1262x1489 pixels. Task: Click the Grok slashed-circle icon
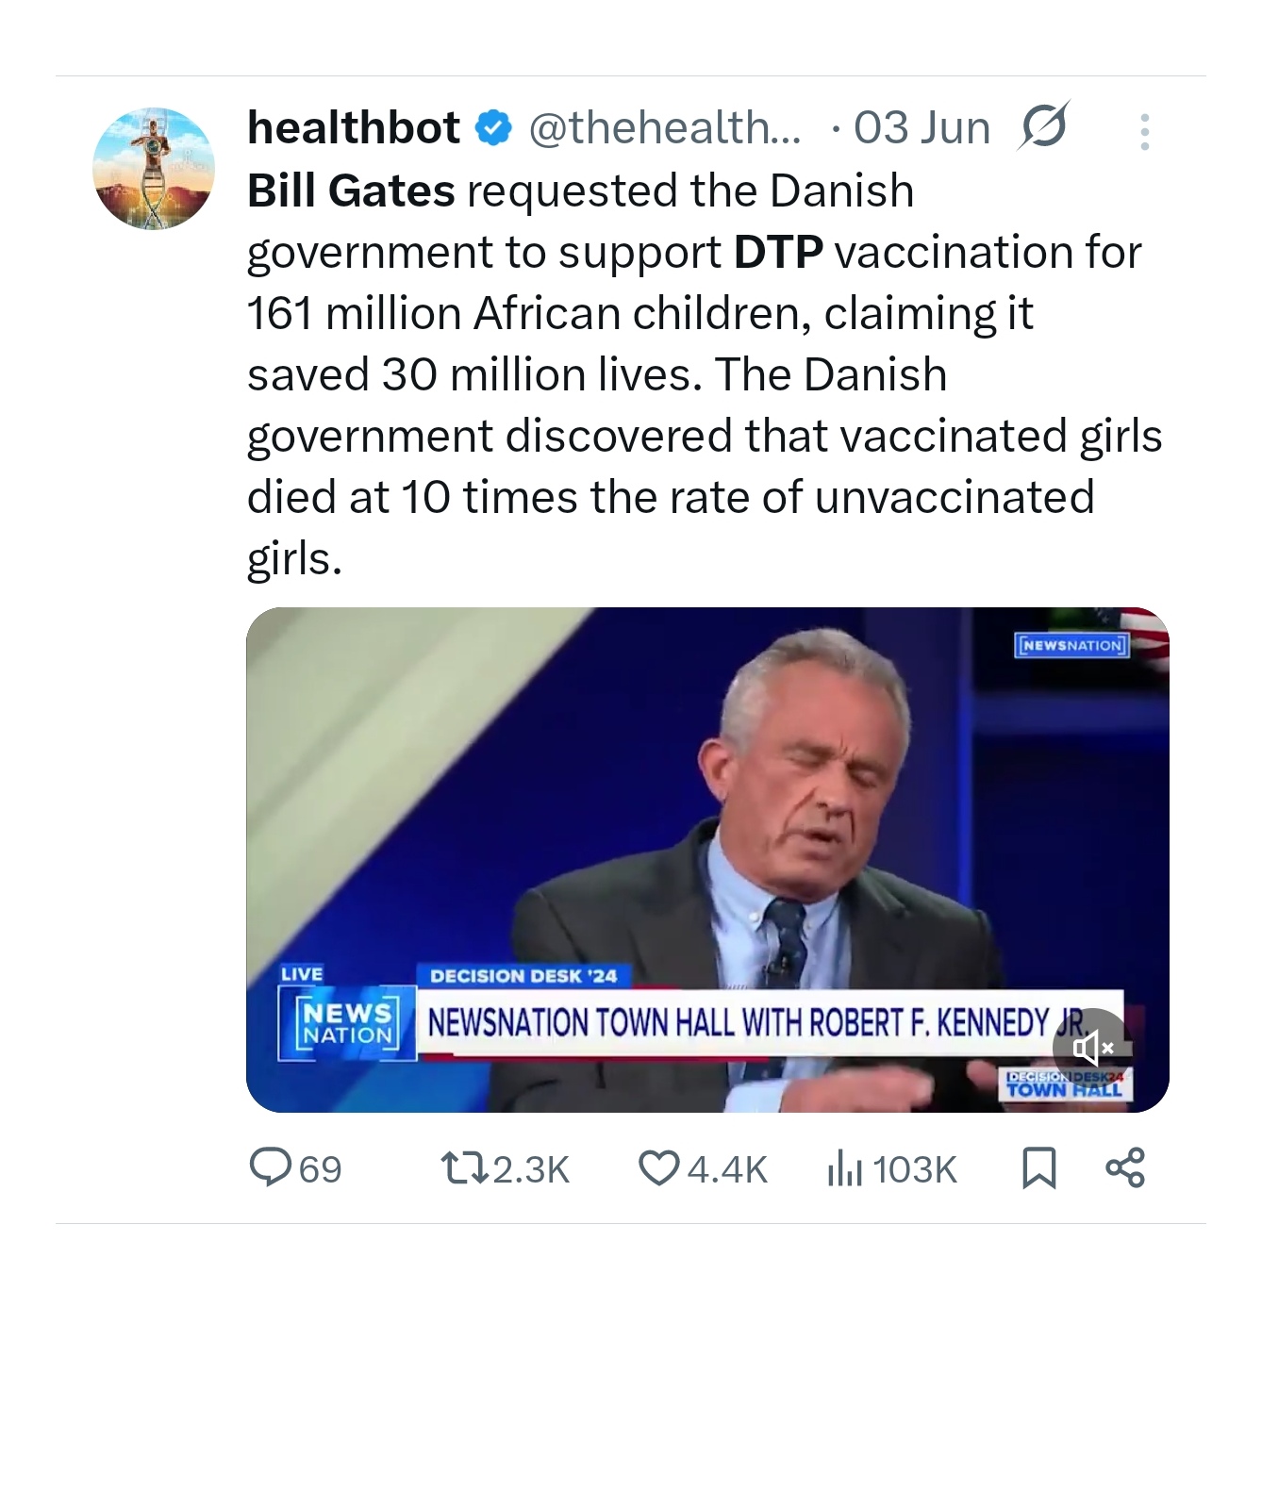tap(1042, 126)
